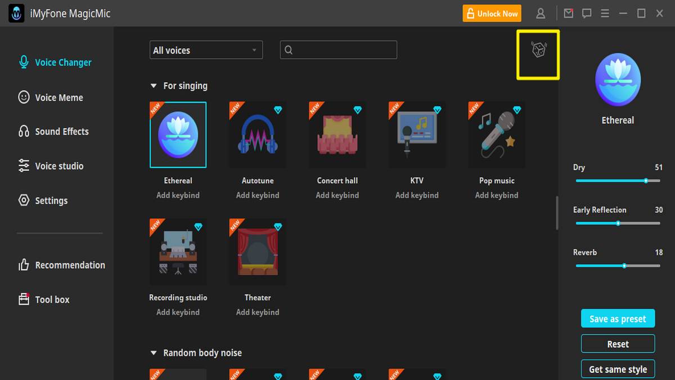Click the Reverb value 18

[x=659, y=253]
